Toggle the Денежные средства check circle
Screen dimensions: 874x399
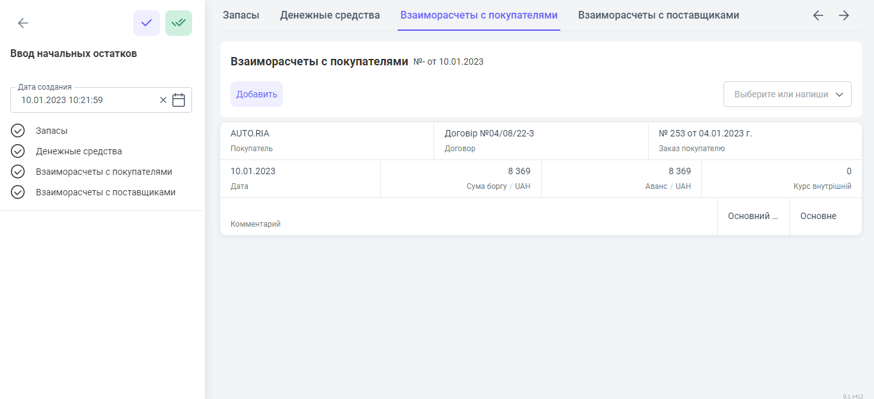tap(18, 151)
